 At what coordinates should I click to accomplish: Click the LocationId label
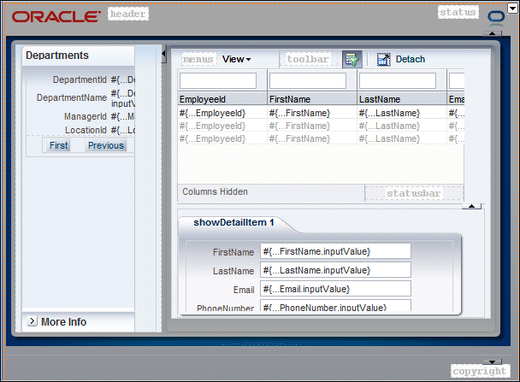click(86, 130)
